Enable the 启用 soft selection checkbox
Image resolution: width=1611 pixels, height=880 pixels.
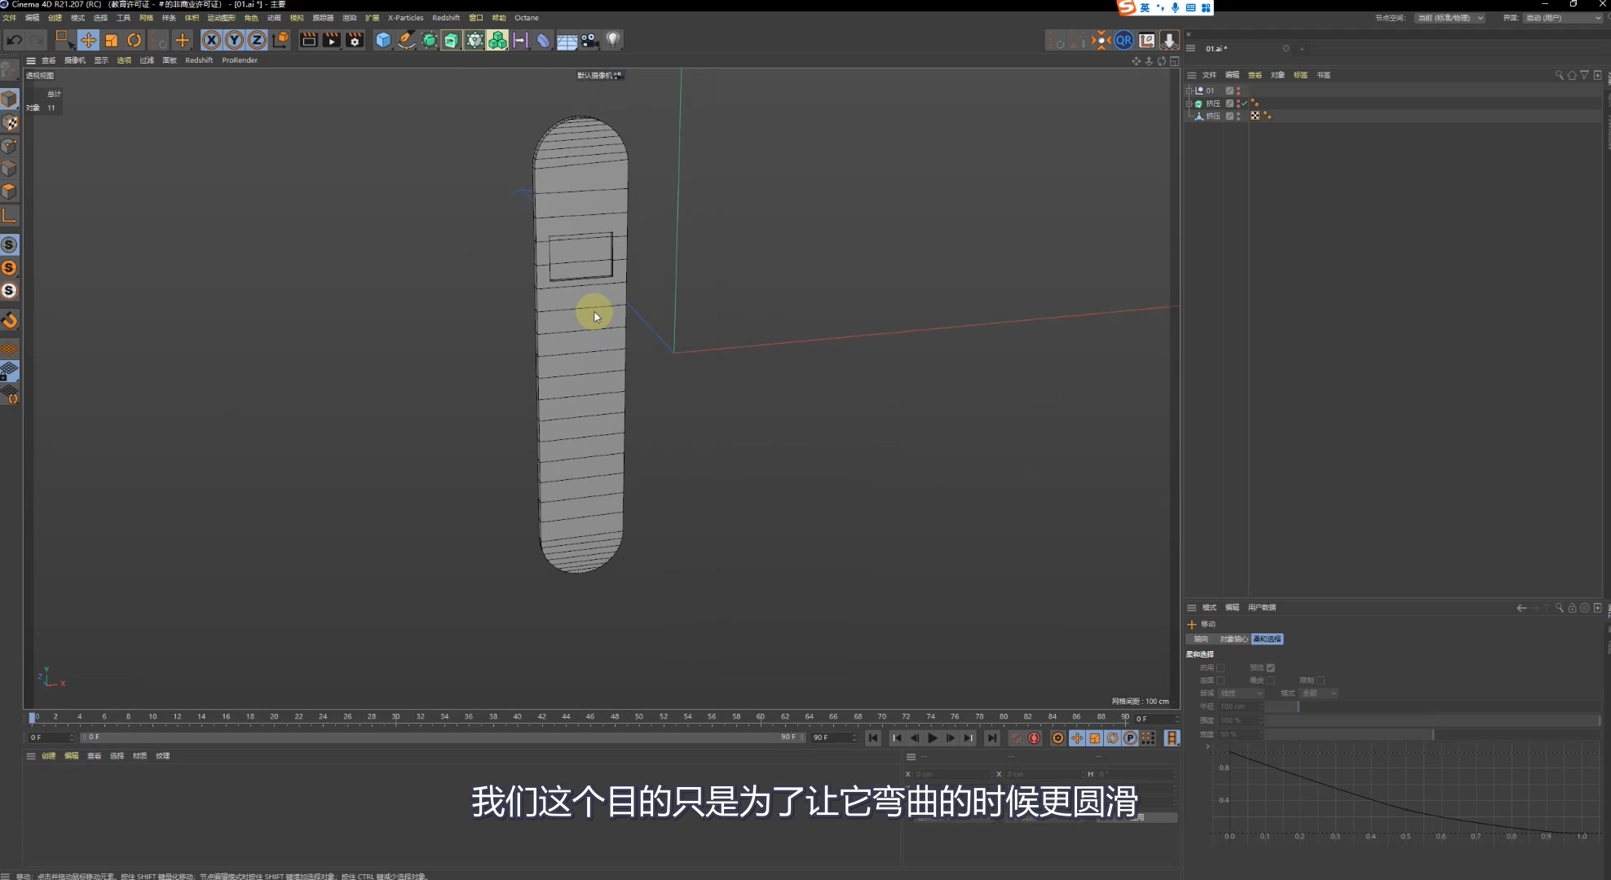tap(1220, 667)
